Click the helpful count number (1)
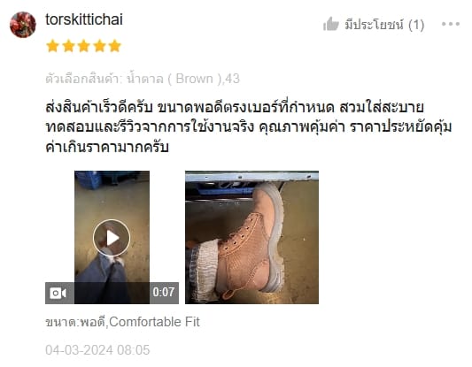Image resolution: width=472 pixels, height=367 pixels. click(x=416, y=25)
